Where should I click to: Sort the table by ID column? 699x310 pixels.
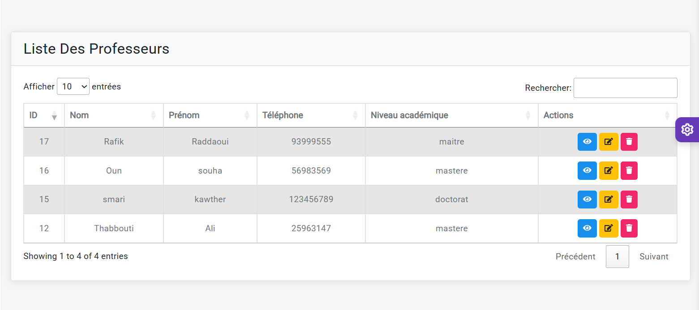click(43, 115)
